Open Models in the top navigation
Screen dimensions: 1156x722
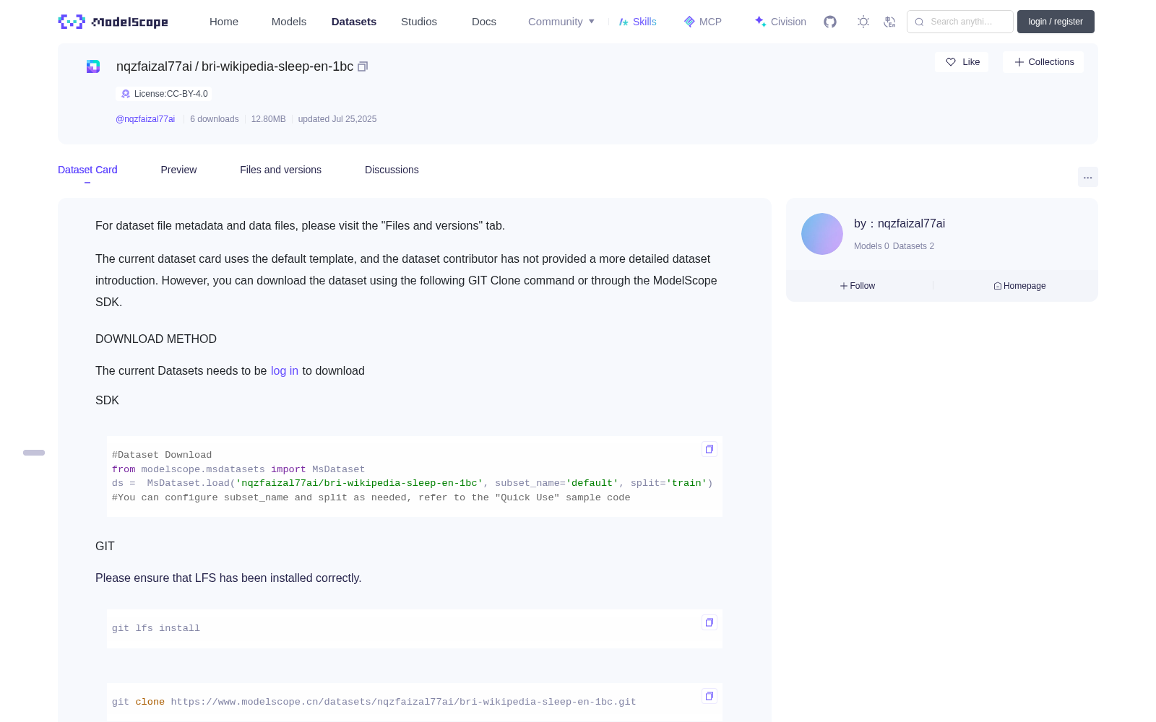coord(289,22)
